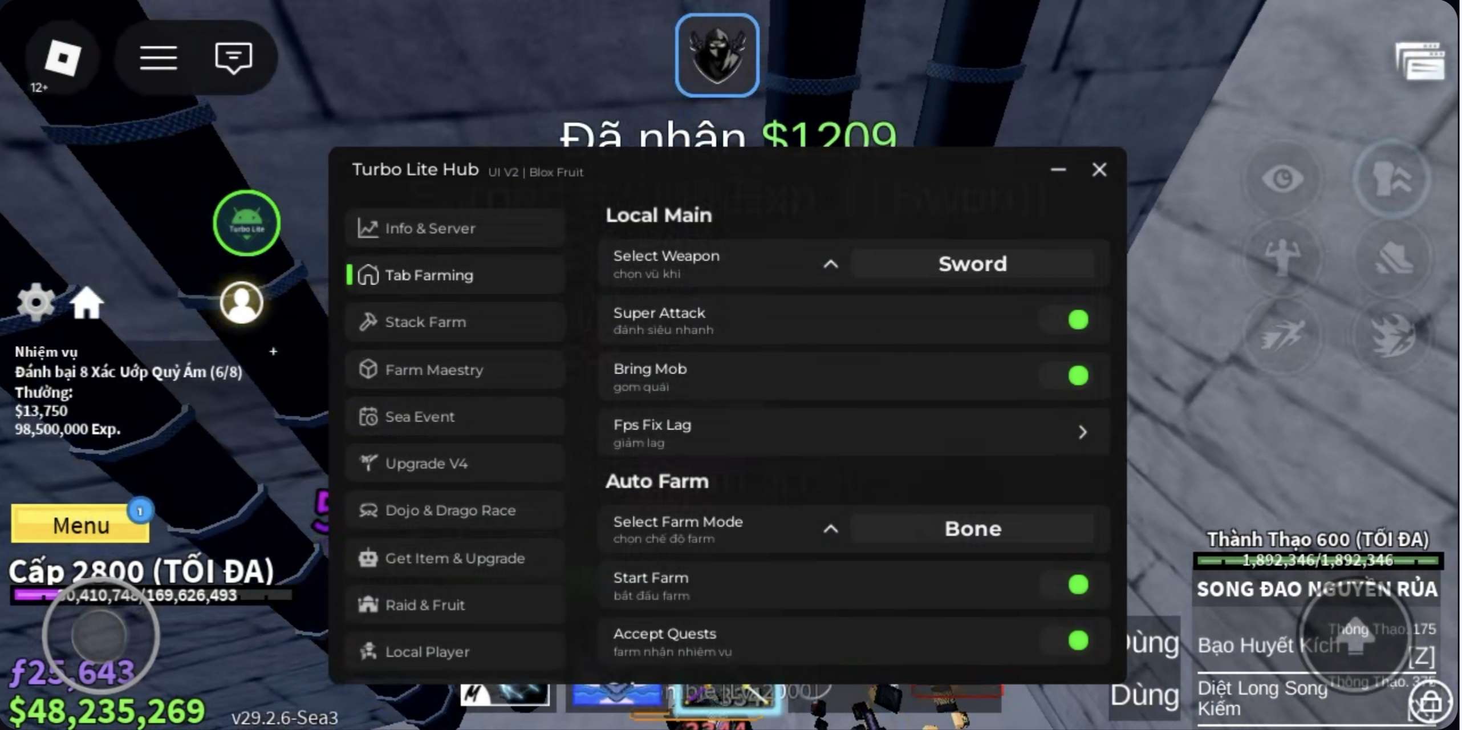The height and width of the screenshot is (730, 1462).
Task: Switch to the Info & Server tab
Action: point(455,228)
